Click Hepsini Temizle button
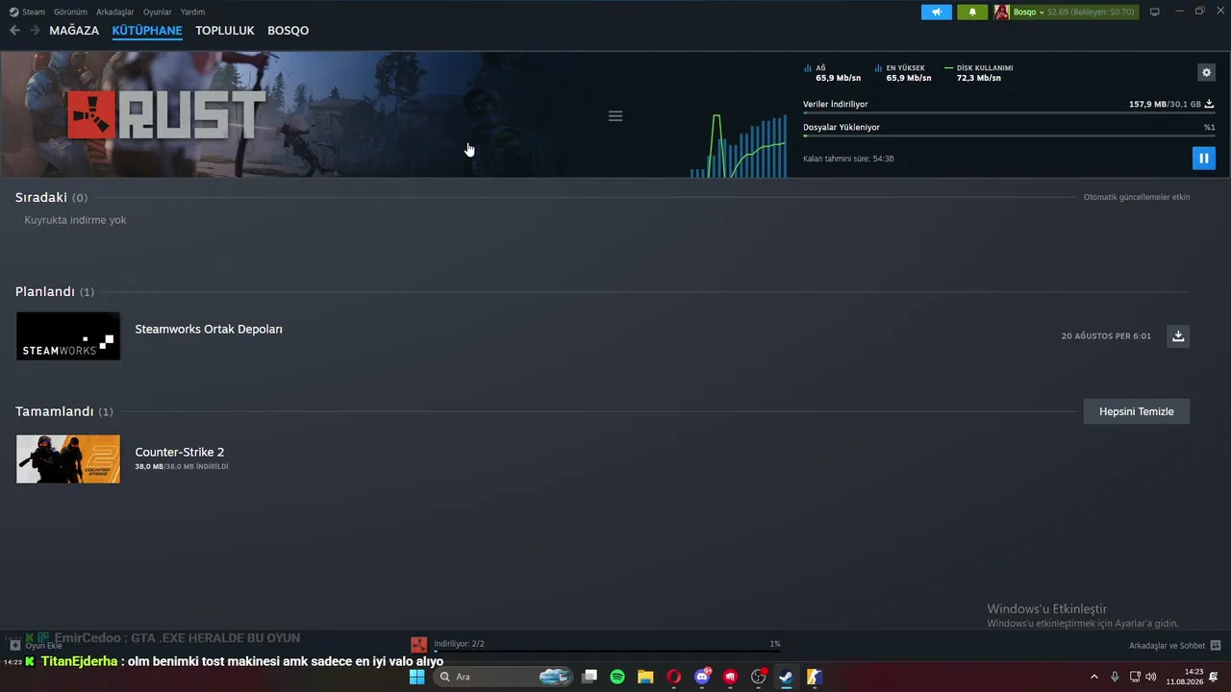This screenshot has height=692, width=1231. pos(1137,411)
